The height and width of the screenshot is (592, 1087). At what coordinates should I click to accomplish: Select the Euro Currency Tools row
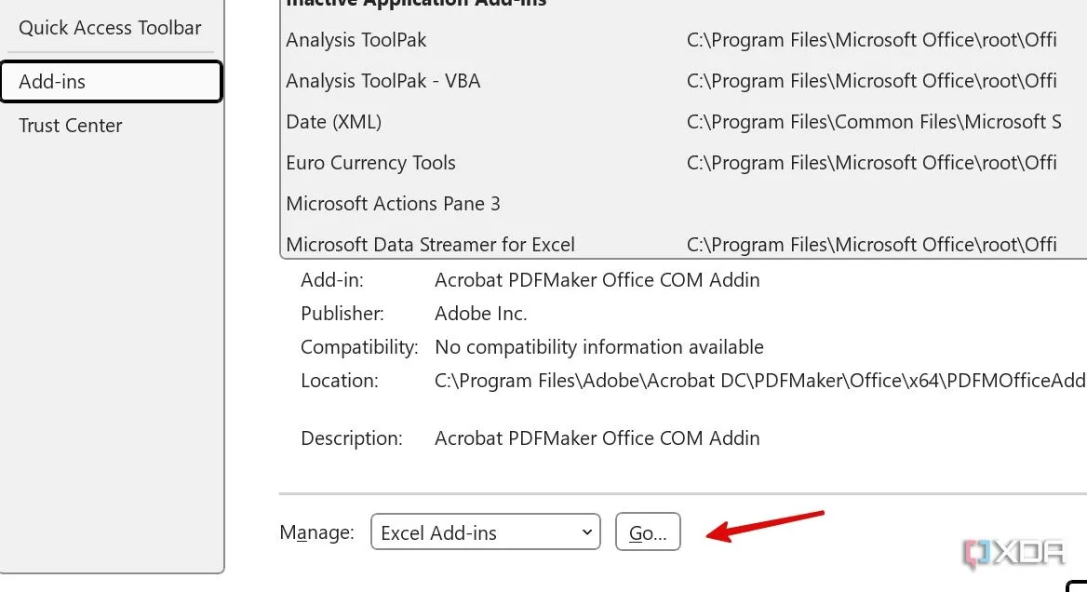point(683,163)
